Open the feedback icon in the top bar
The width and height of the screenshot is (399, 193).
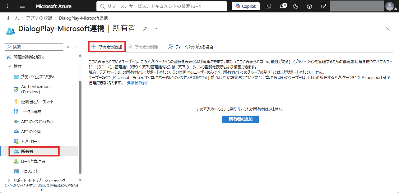pos(323,6)
